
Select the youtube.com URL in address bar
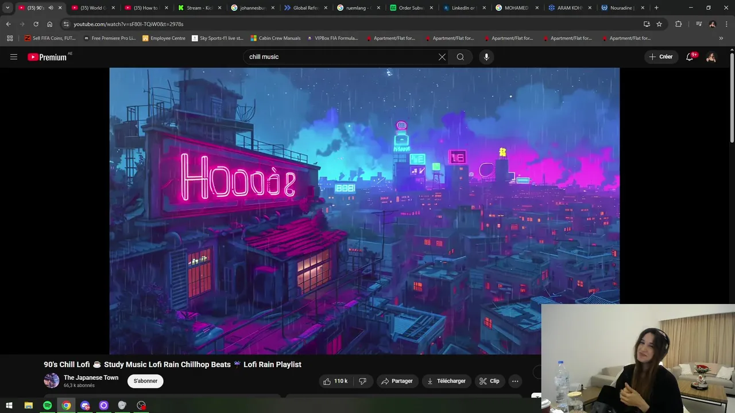(x=129, y=24)
